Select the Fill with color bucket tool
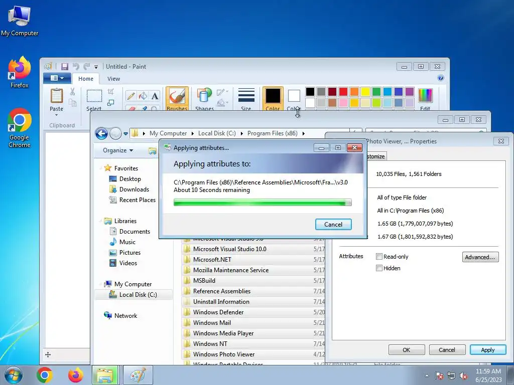The image size is (514, 385). [x=143, y=96]
